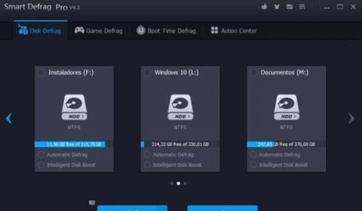The width and height of the screenshot is (362, 211).
Task: Close the Smart Defrag window
Action: (353, 7)
